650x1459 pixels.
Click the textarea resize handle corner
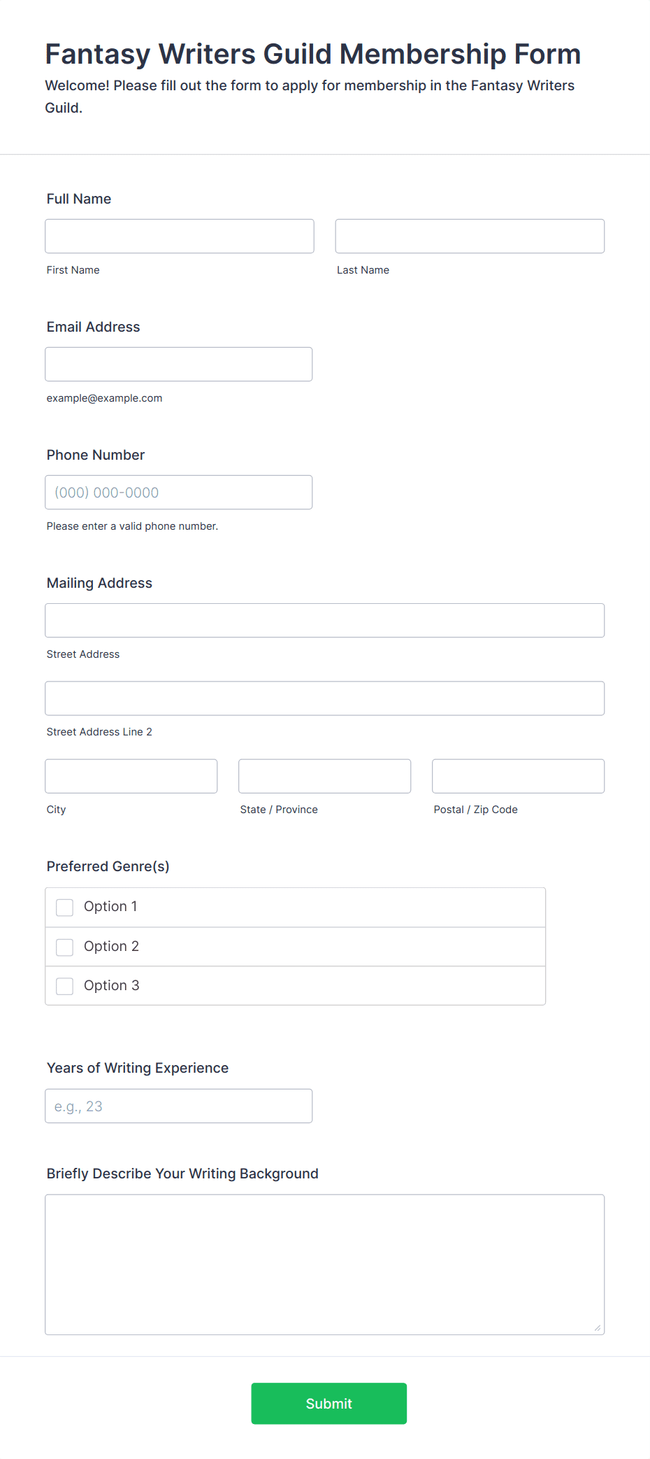click(598, 1328)
